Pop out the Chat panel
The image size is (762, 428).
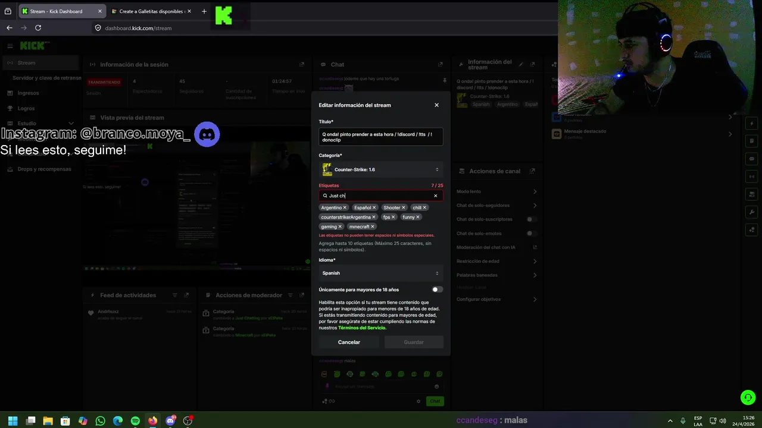pos(441,64)
